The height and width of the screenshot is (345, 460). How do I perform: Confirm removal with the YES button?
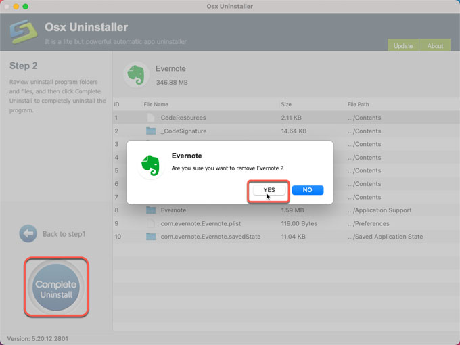click(x=269, y=190)
